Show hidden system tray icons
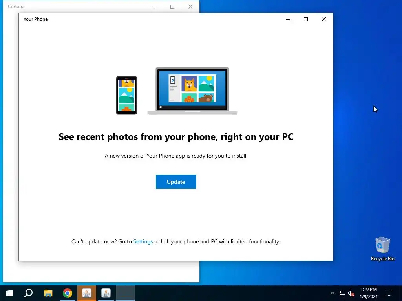The image size is (402, 301). [332, 293]
